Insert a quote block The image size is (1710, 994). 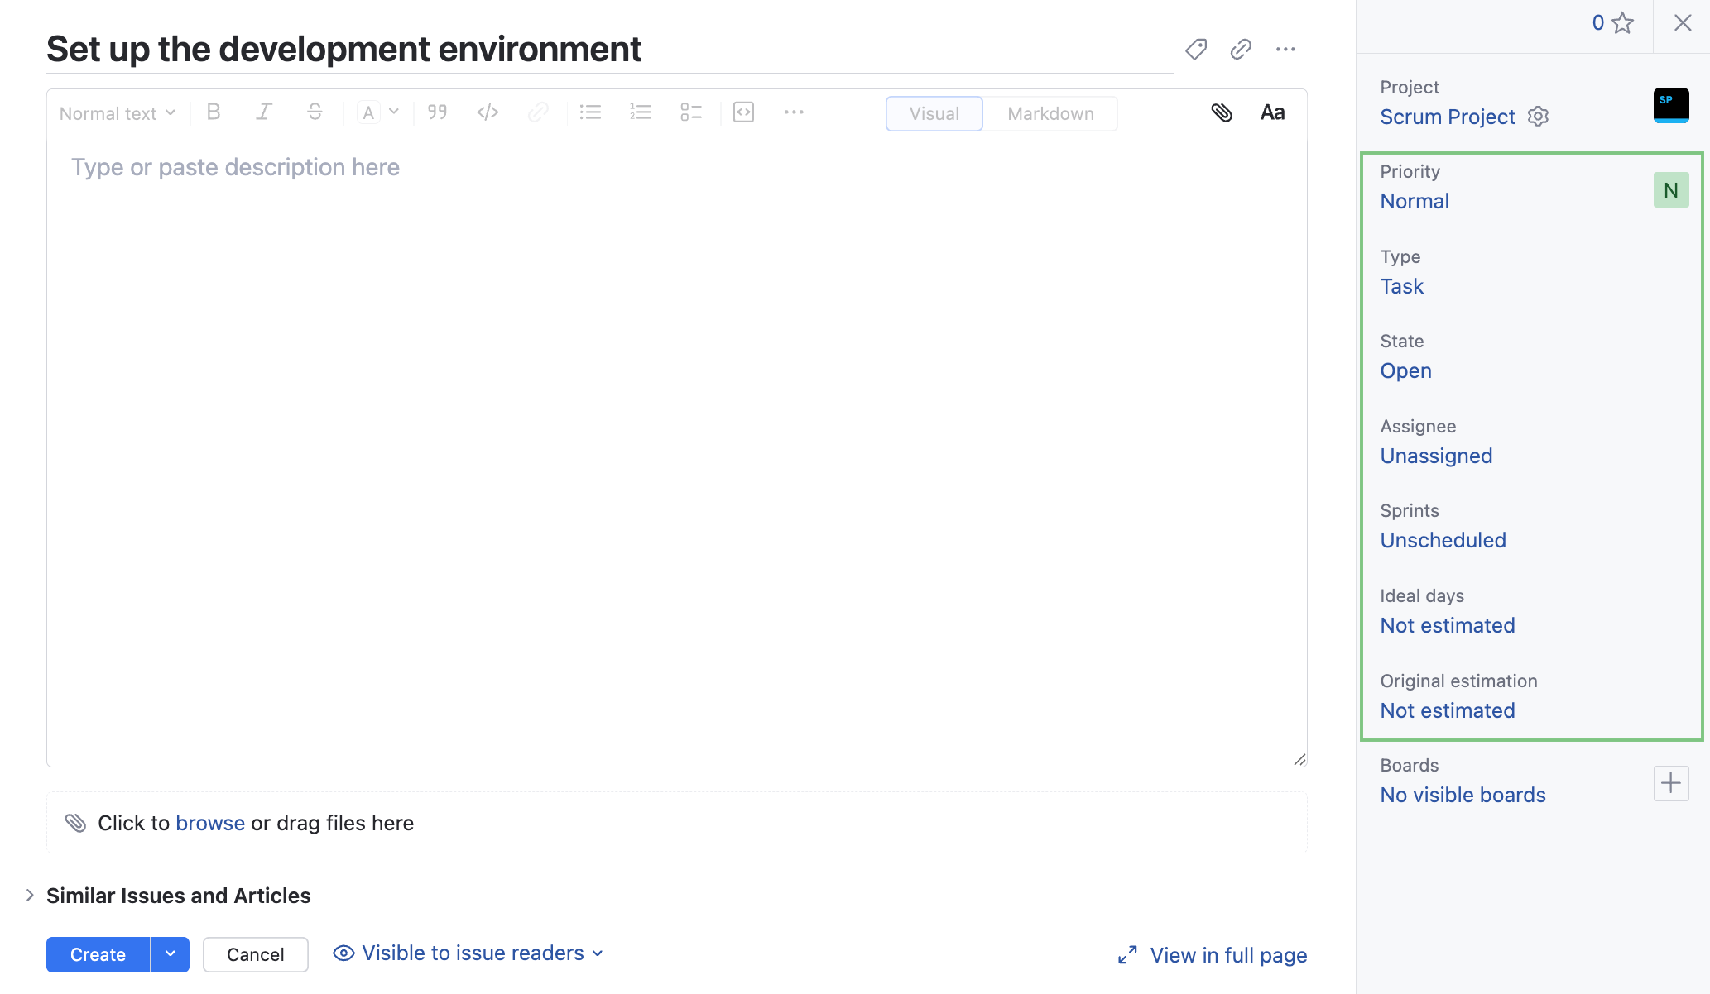pyautogui.click(x=437, y=112)
